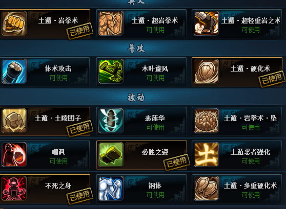
Task: Select the red 不死之身 skill icon
Action: coord(14,188)
